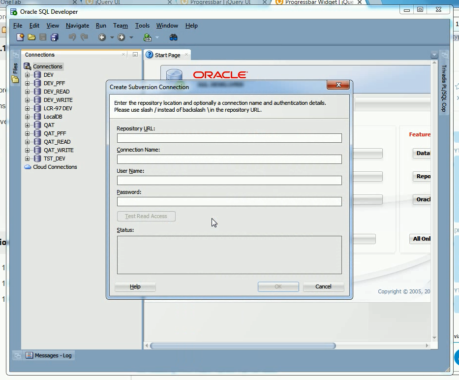Viewport: 459px width, 380px height.
Task: Click the QAT database icon
Action: [37, 125]
